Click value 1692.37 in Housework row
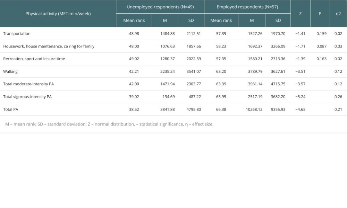This screenshot has height=208, width=347. (255, 46)
